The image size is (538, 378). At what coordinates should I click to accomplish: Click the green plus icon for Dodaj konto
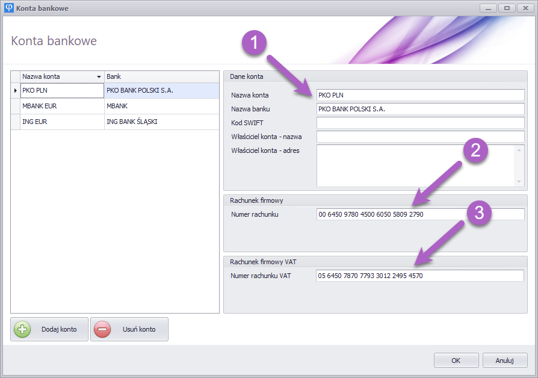coord(22,329)
